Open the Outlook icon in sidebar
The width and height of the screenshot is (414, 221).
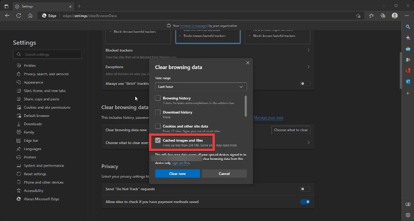click(x=408, y=81)
